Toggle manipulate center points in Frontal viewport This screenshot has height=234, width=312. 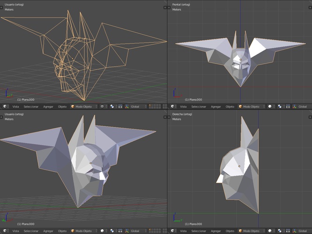pos(288,107)
